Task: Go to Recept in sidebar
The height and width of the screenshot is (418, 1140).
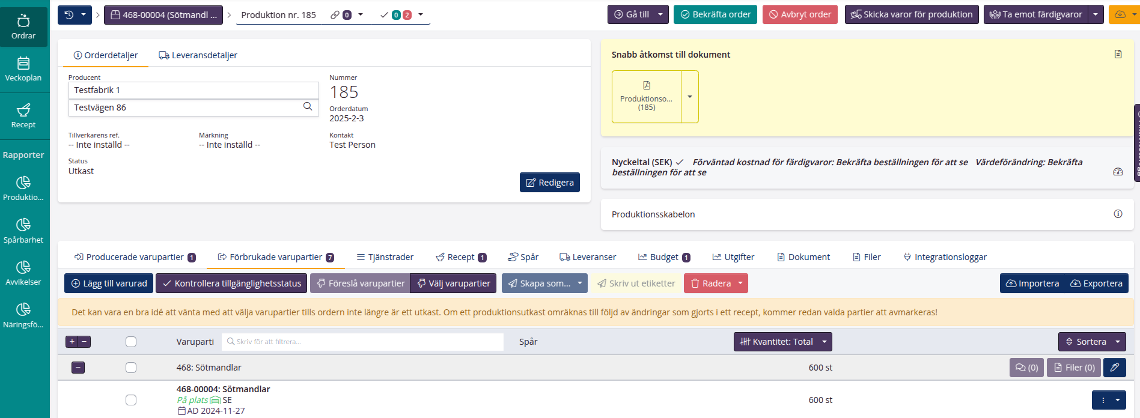Action: pyautogui.click(x=23, y=116)
